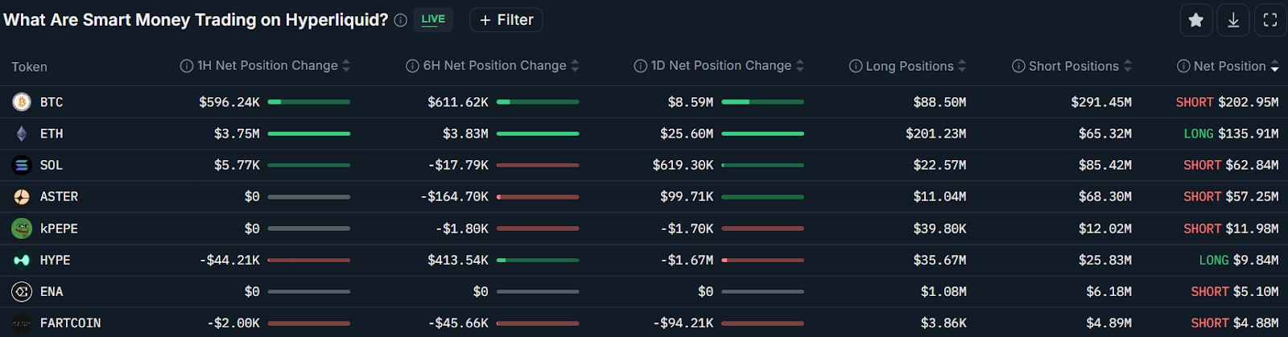
Task: Click the kPEPE frog icon
Action: click(x=22, y=228)
